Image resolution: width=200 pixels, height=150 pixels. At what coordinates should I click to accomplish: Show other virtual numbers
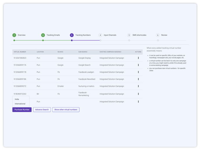pyautogui.click(x=66, y=110)
